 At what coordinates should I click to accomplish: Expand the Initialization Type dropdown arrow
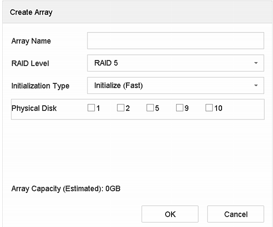click(x=256, y=85)
